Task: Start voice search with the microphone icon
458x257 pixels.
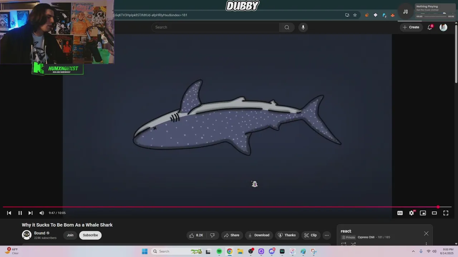Action: click(303, 27)
